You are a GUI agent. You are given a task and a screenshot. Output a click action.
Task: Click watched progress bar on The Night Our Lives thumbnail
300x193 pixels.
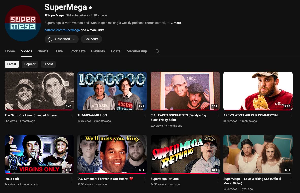[x=39, y=110]
